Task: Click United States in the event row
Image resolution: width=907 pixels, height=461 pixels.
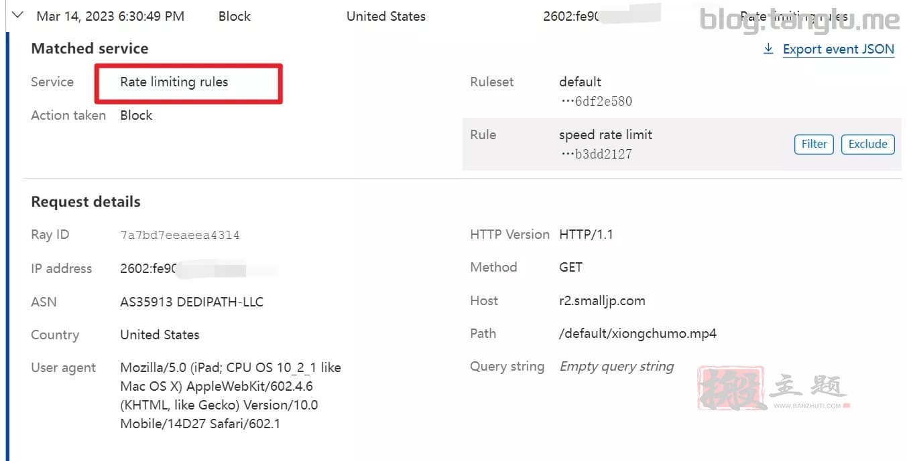Action: pyautogui.click(x=386, y=16)
